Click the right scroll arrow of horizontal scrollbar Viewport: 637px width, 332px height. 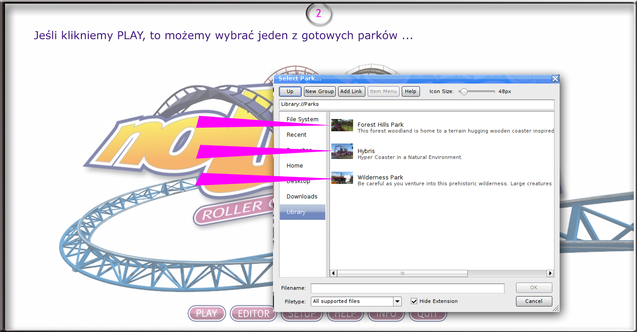[550, 273]
